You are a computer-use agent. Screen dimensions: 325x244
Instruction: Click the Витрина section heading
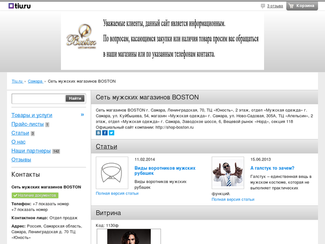[x=108, y=213]
